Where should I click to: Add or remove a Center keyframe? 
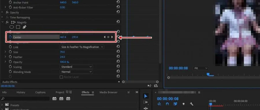coord(108,37)
